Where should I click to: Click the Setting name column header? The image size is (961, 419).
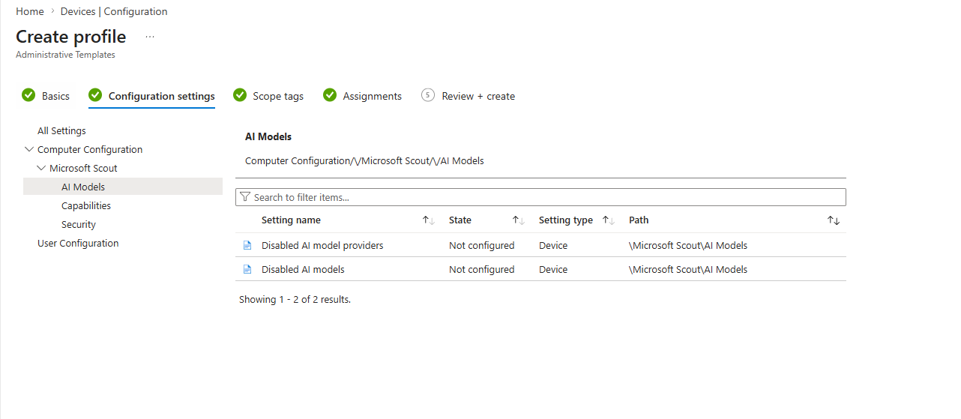point(291,220)
